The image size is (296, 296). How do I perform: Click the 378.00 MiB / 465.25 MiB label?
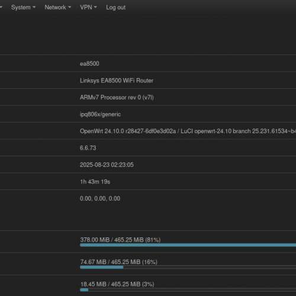click(120, 240)
